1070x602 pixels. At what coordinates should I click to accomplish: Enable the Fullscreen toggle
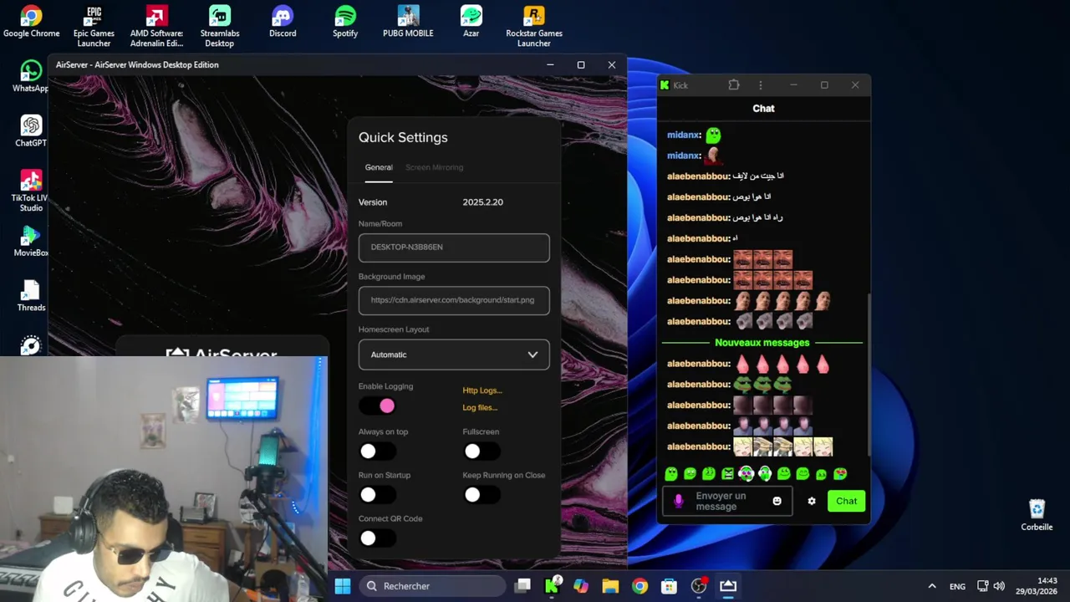pos(481,451)
